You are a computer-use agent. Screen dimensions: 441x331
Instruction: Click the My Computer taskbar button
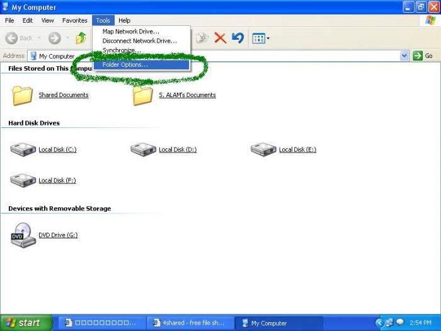278,323
